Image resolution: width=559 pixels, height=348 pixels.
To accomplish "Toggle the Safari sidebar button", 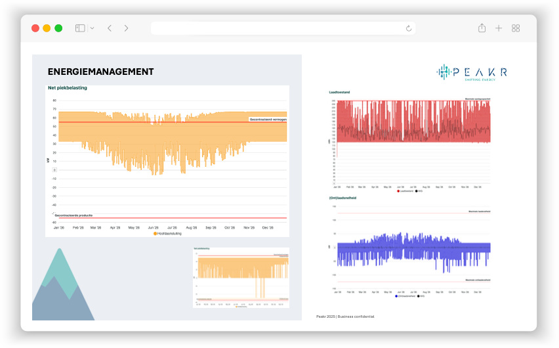I will point(80,28).
